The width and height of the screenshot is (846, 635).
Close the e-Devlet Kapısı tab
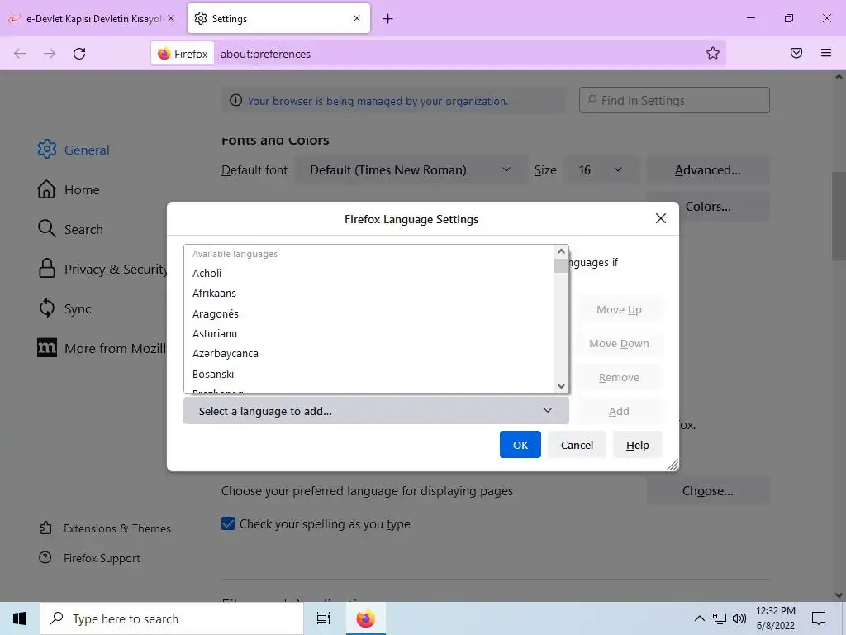[x=171, y=18]
